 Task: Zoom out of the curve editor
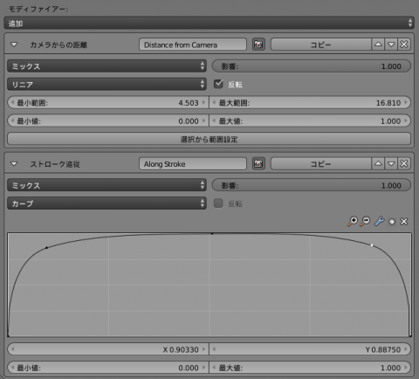tap(365, 221)
